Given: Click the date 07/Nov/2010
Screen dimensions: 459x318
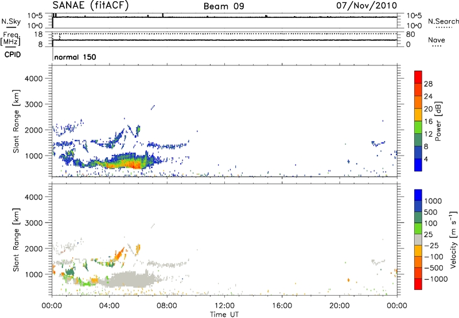Looking at the screenshot, I should [367, 6].
